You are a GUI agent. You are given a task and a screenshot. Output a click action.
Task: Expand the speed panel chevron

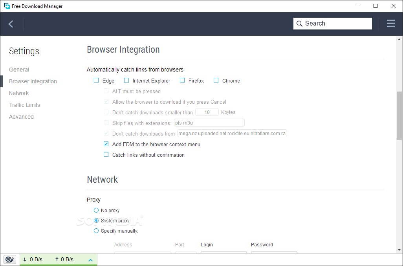click(90, 260)
